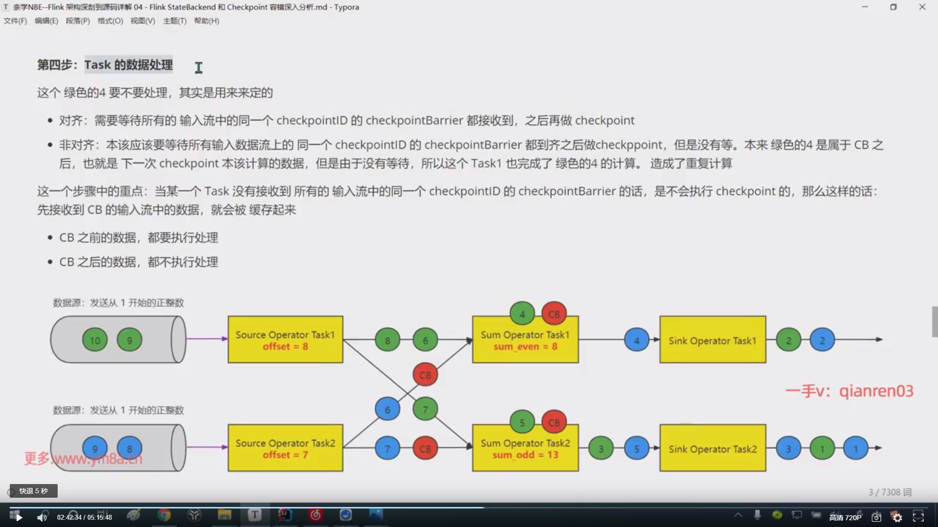Click the gift icon in the player bar
938x527 pixels.
[777, 516]
